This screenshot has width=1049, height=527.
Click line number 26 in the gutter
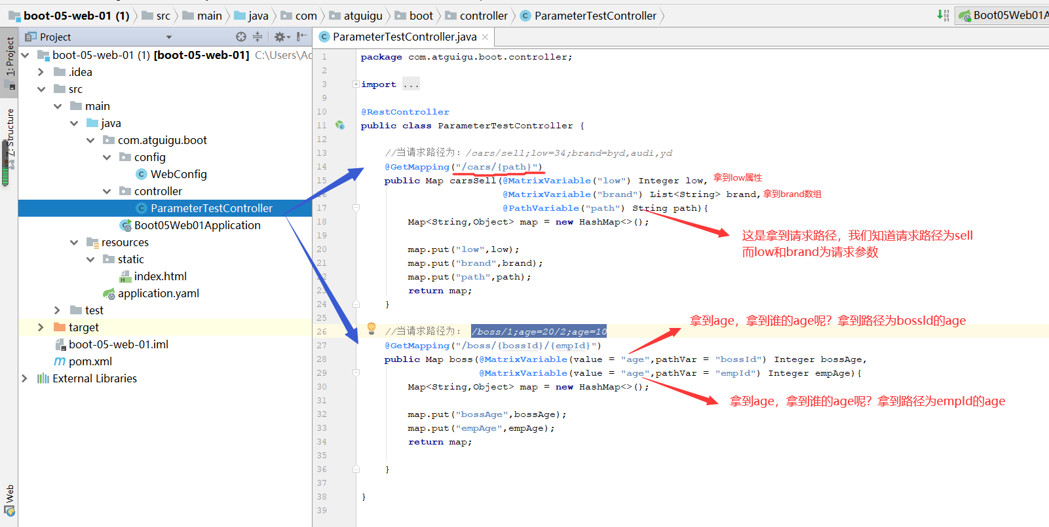pyautogui.click(x=322, y=331)
